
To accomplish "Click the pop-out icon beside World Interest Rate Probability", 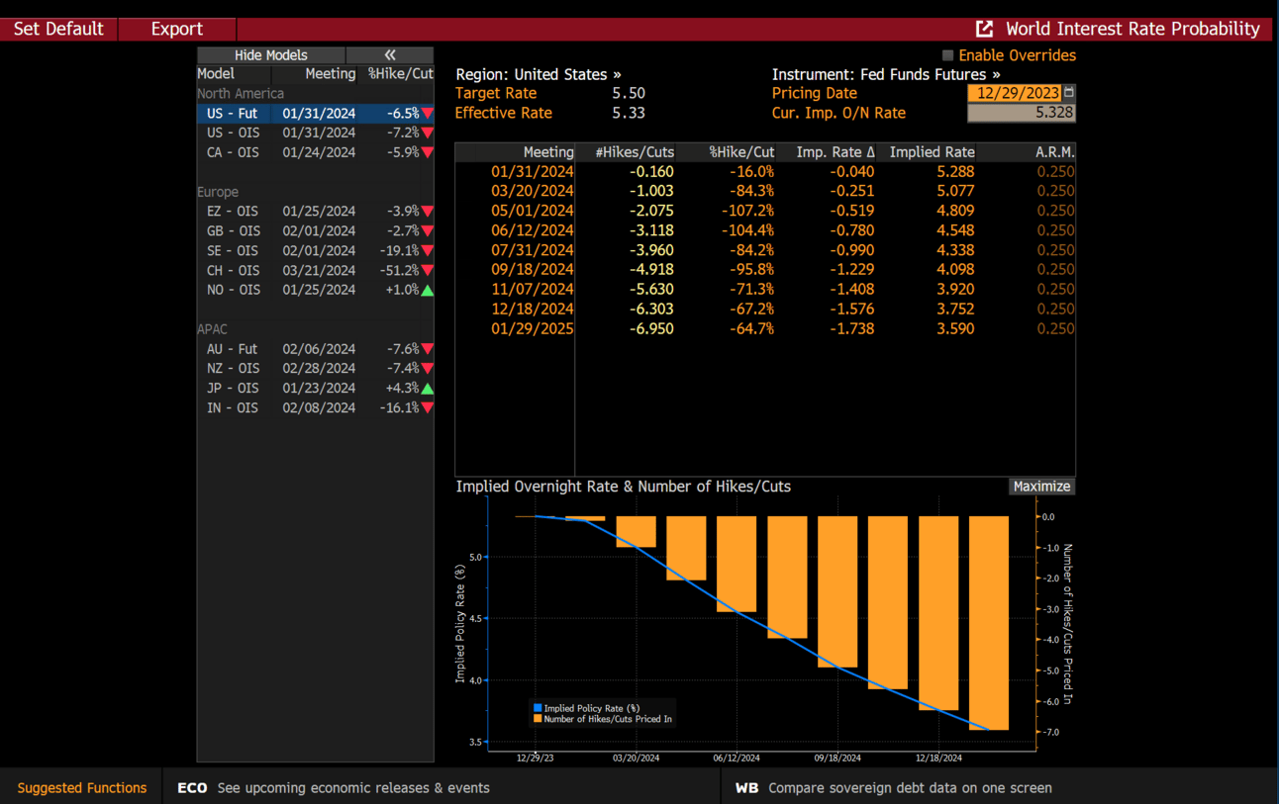I will [984, 29].
